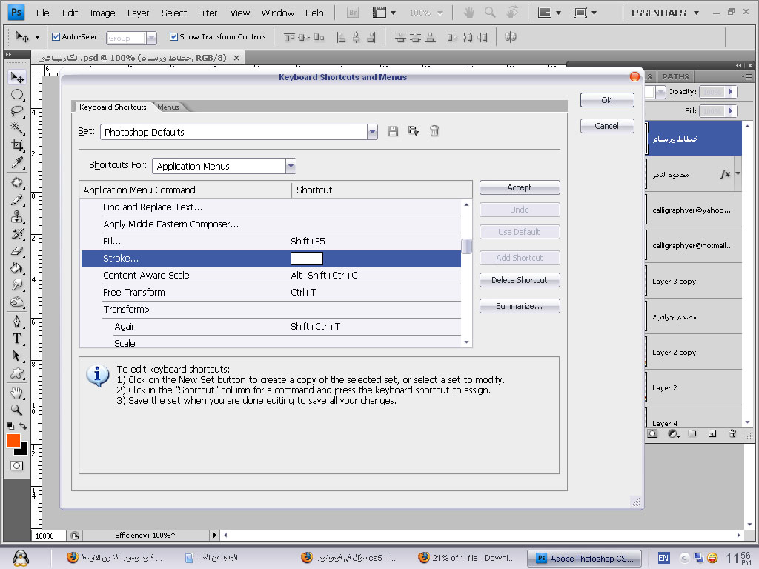Click the OK button
This screenshot has height=569, width=759.
coord(606,100)
